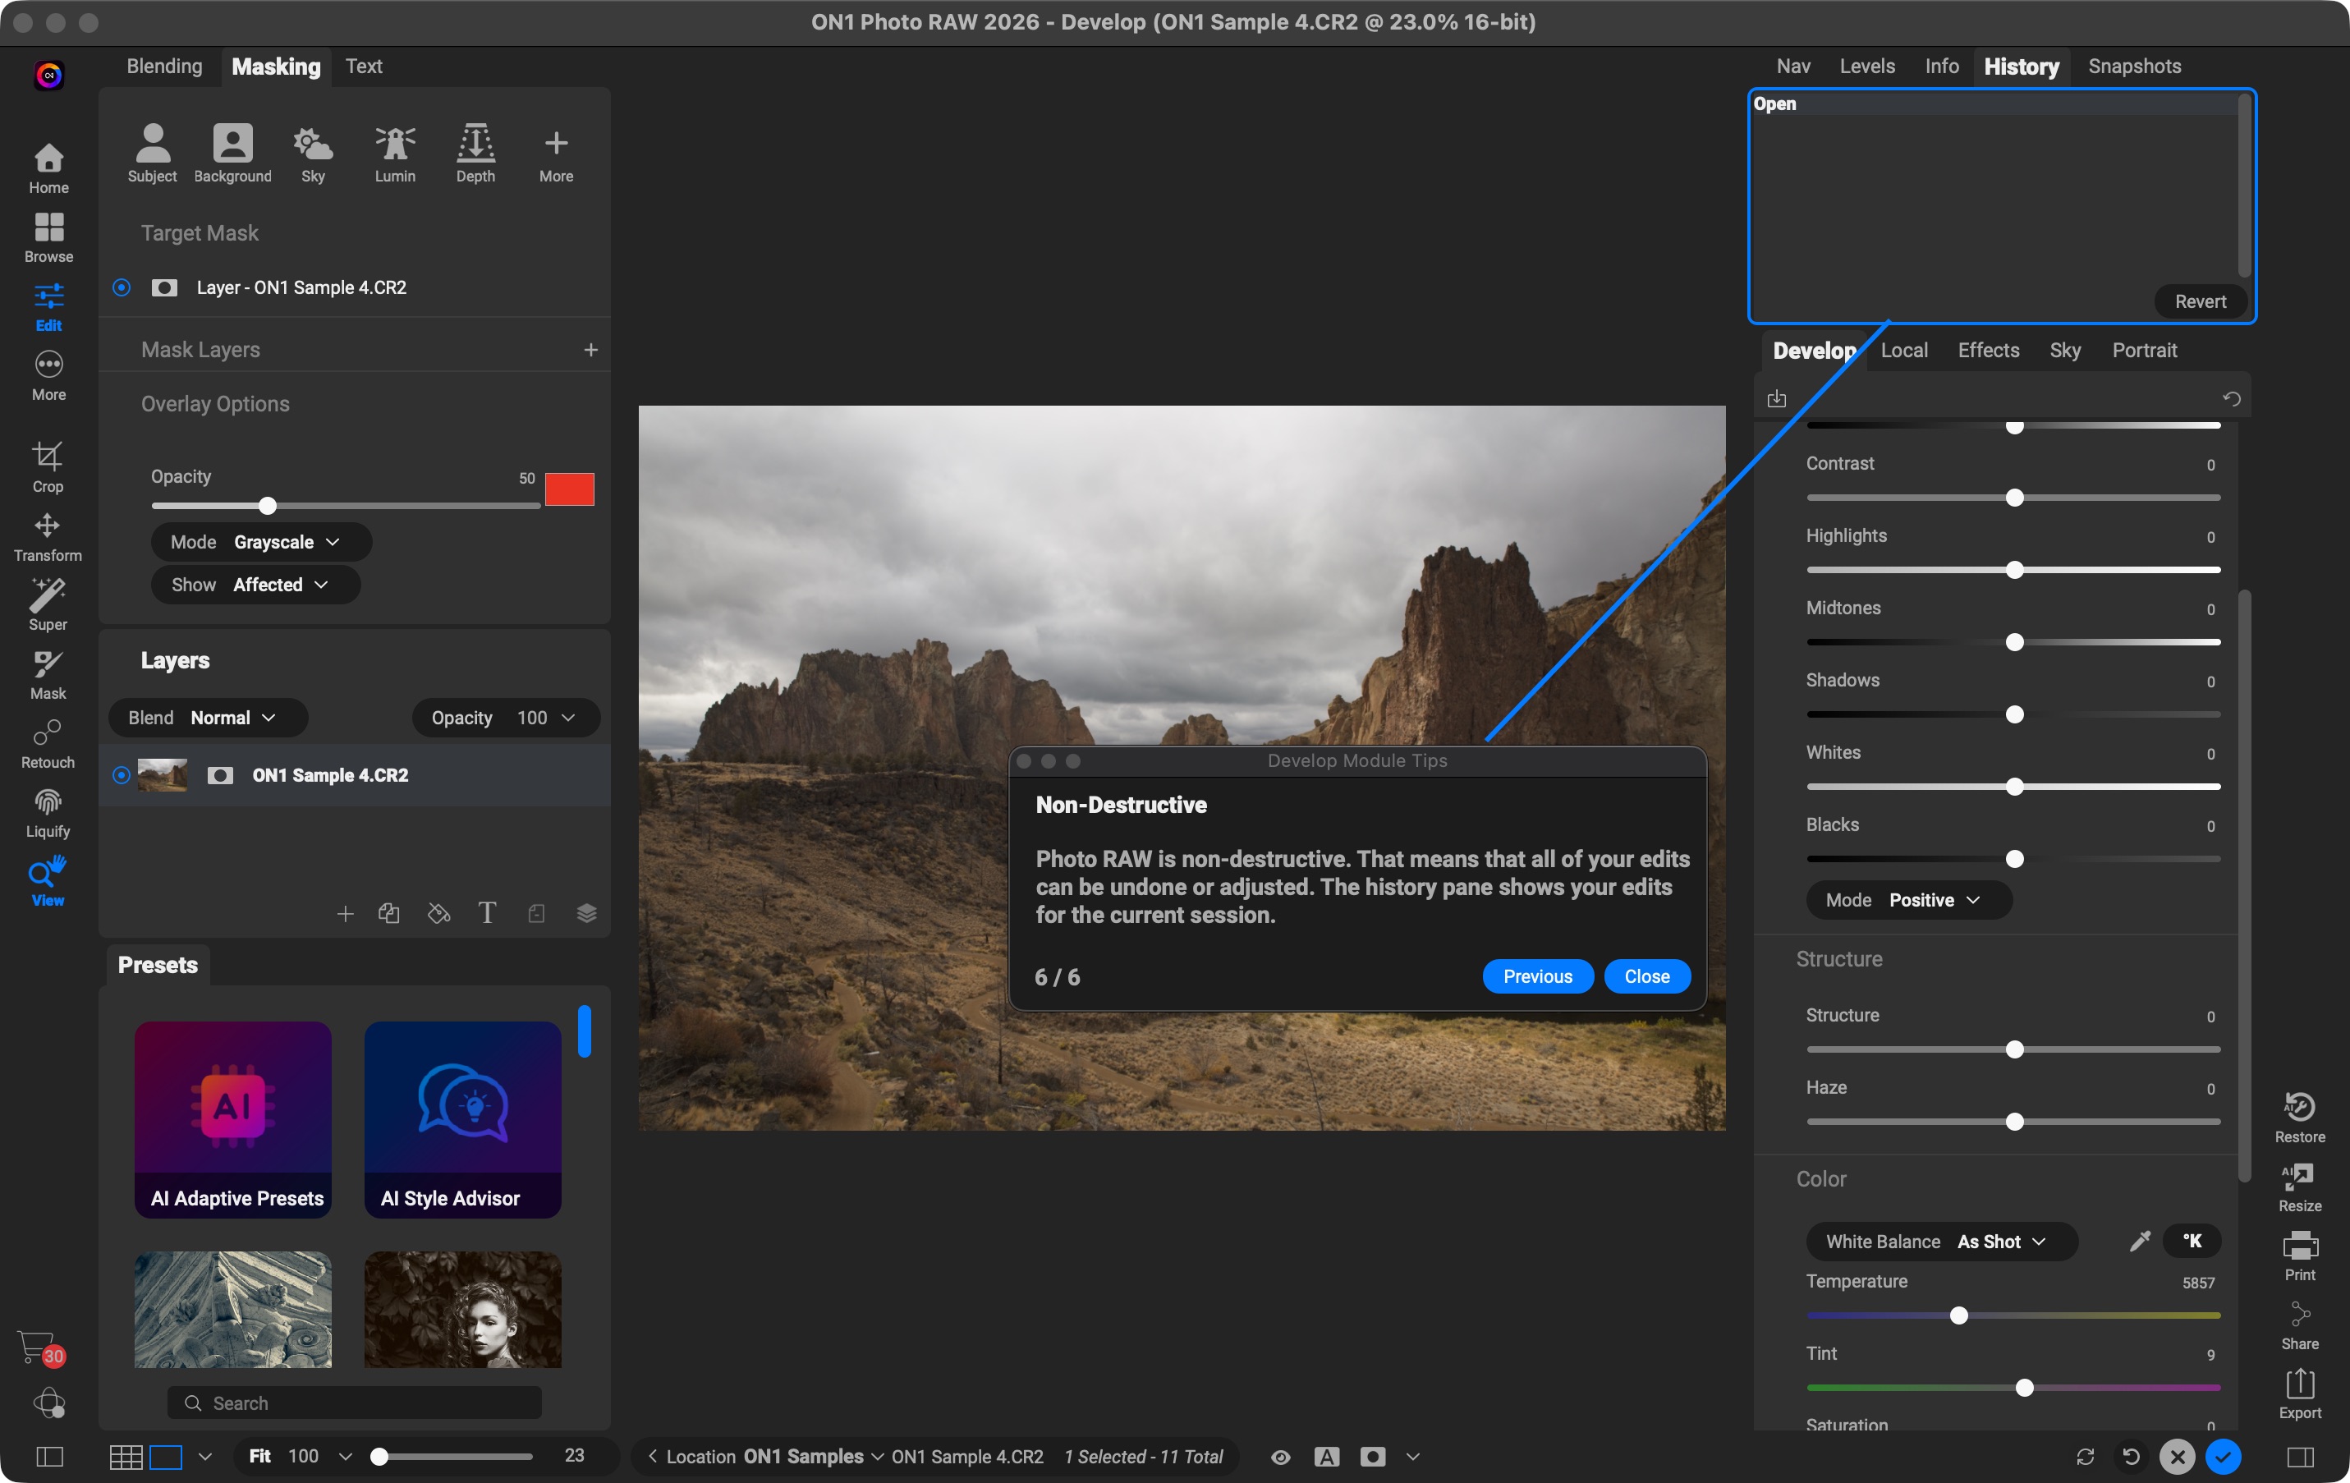Open the Show Affected dropdown
The width and height of the screenshot is (2350, 1483).
pos(255,585)
